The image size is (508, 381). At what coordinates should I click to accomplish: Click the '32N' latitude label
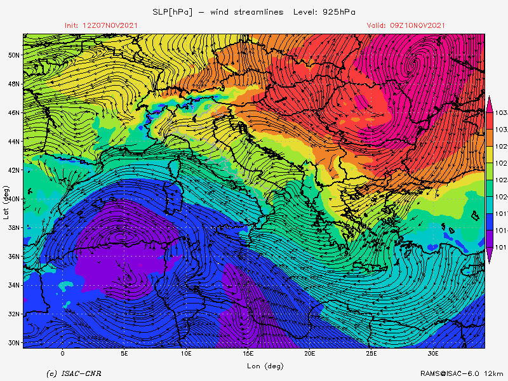[13, 314]
